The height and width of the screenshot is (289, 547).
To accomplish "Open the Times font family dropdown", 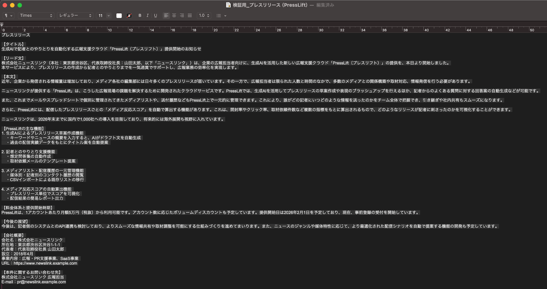I will (x=36, y=15).
